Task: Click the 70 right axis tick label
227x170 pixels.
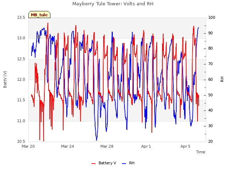Action: tap(210, 64)
